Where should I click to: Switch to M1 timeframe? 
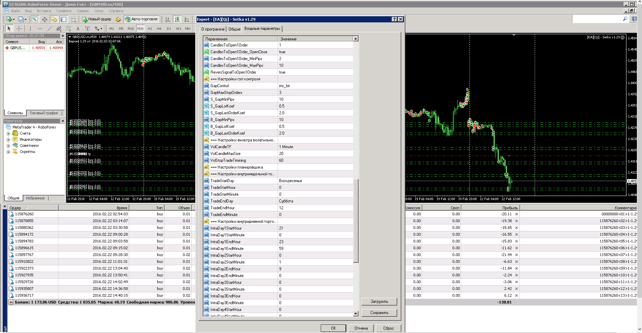pos(112,28)
